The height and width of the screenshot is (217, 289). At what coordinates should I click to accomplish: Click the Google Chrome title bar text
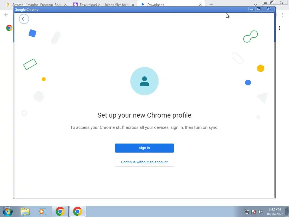click(27, 10)
